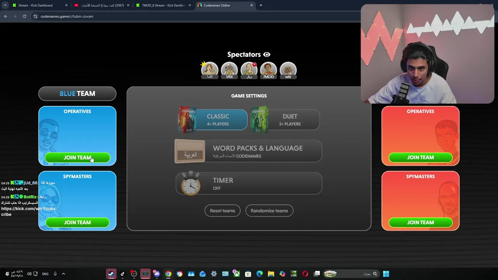
Task: Join the Blue team Operatives
Action: click(77, 157)
